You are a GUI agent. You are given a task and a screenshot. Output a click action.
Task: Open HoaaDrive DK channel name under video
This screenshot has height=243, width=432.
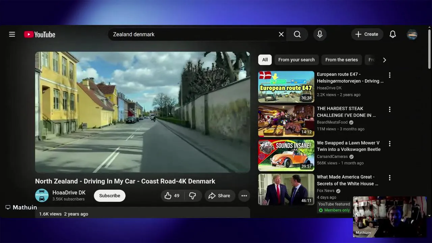(69, 193)
